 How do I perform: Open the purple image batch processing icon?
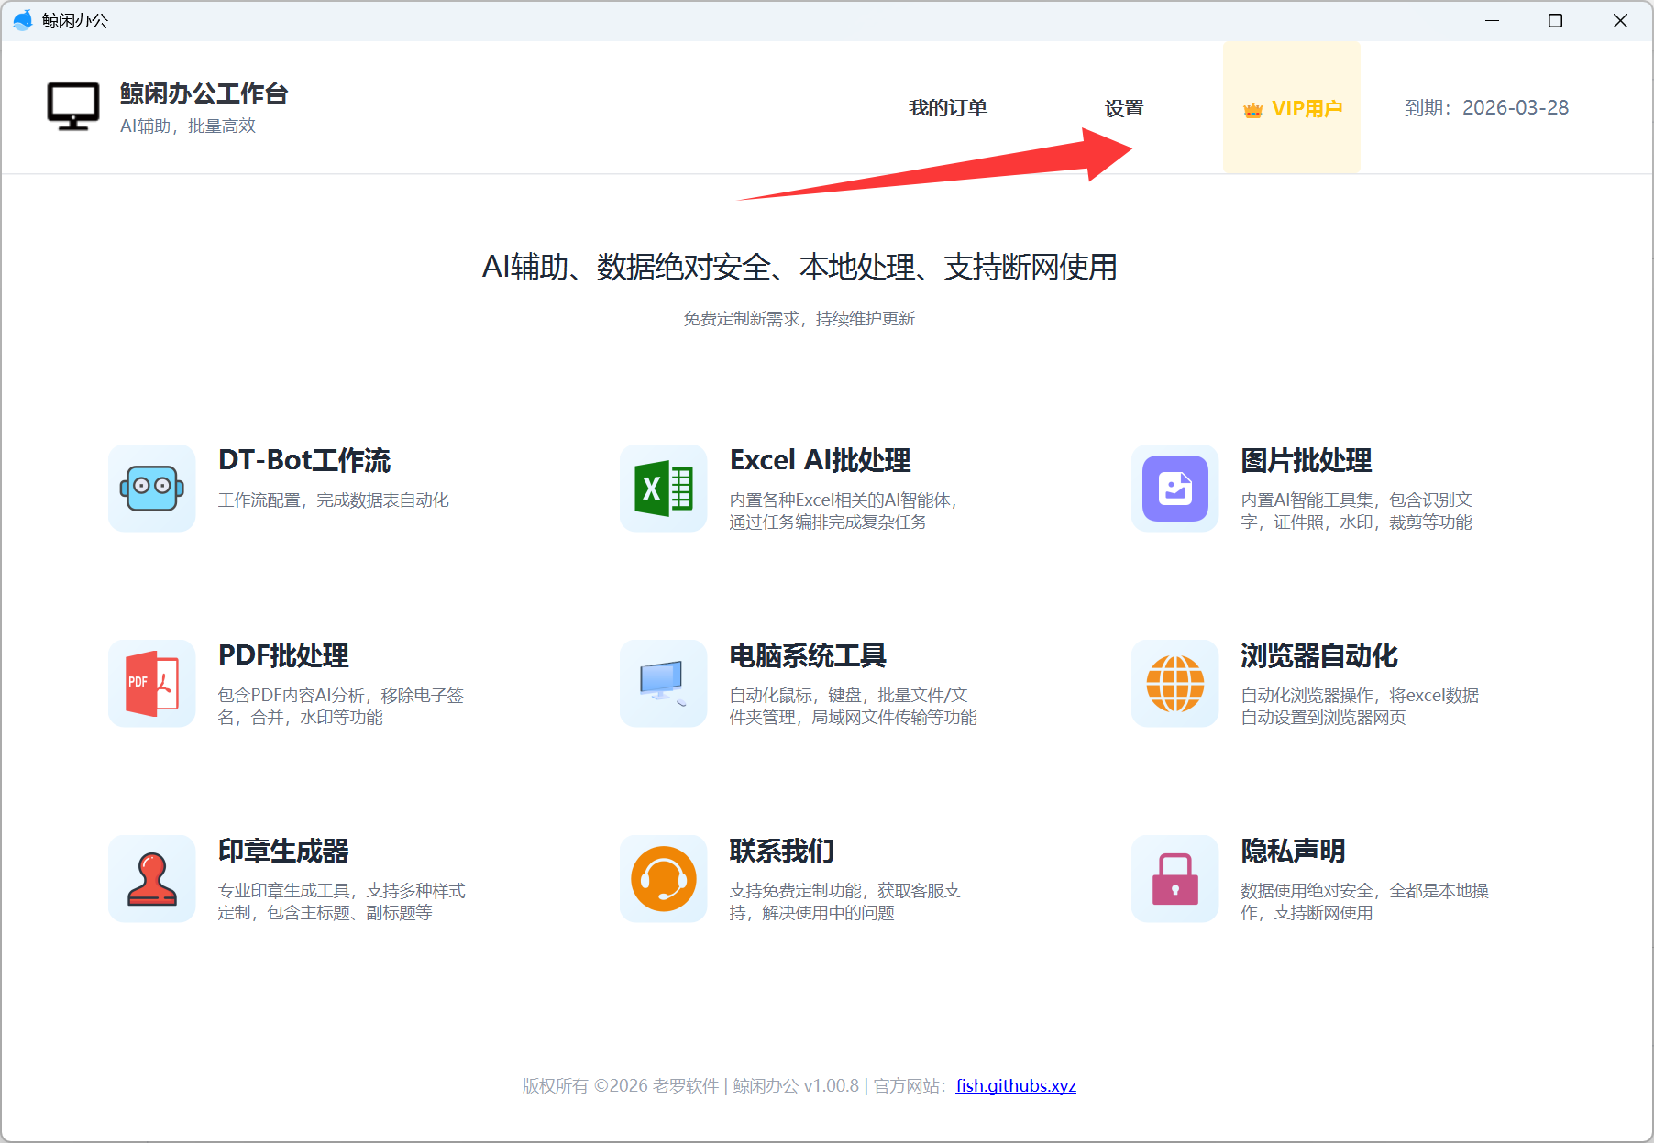click(1174, 488)
